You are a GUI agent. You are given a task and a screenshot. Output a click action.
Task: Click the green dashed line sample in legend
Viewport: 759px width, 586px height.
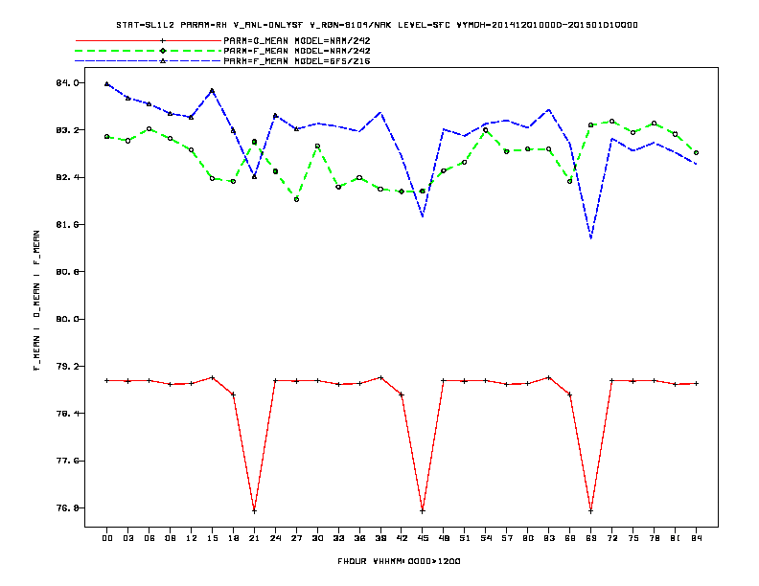click(x=149, y=51)
